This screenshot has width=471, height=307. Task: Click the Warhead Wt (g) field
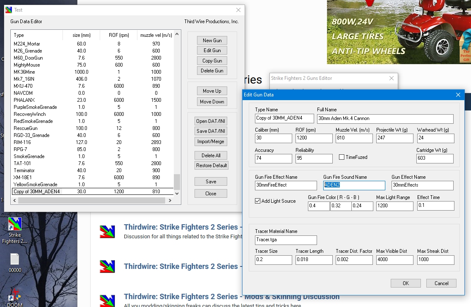pos(435,138)
